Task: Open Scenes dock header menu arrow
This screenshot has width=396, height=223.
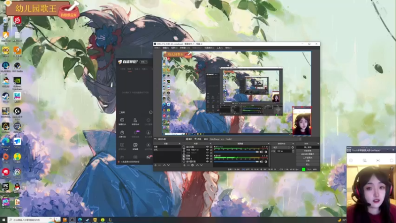Action: click(x=180, y=144)
